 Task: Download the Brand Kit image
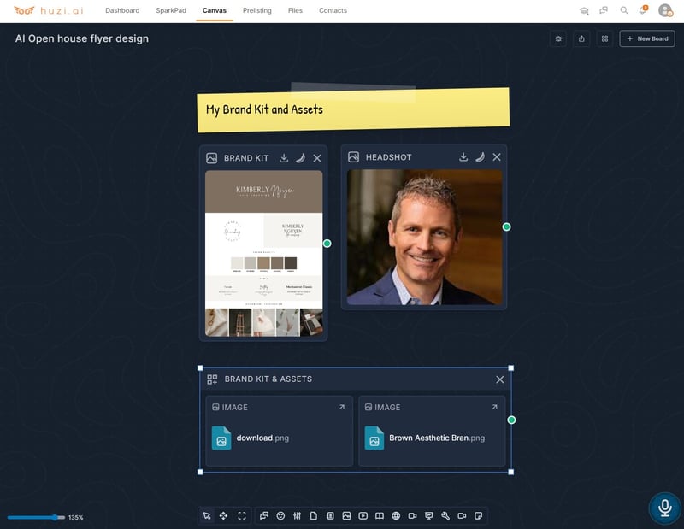pos(284,158)
